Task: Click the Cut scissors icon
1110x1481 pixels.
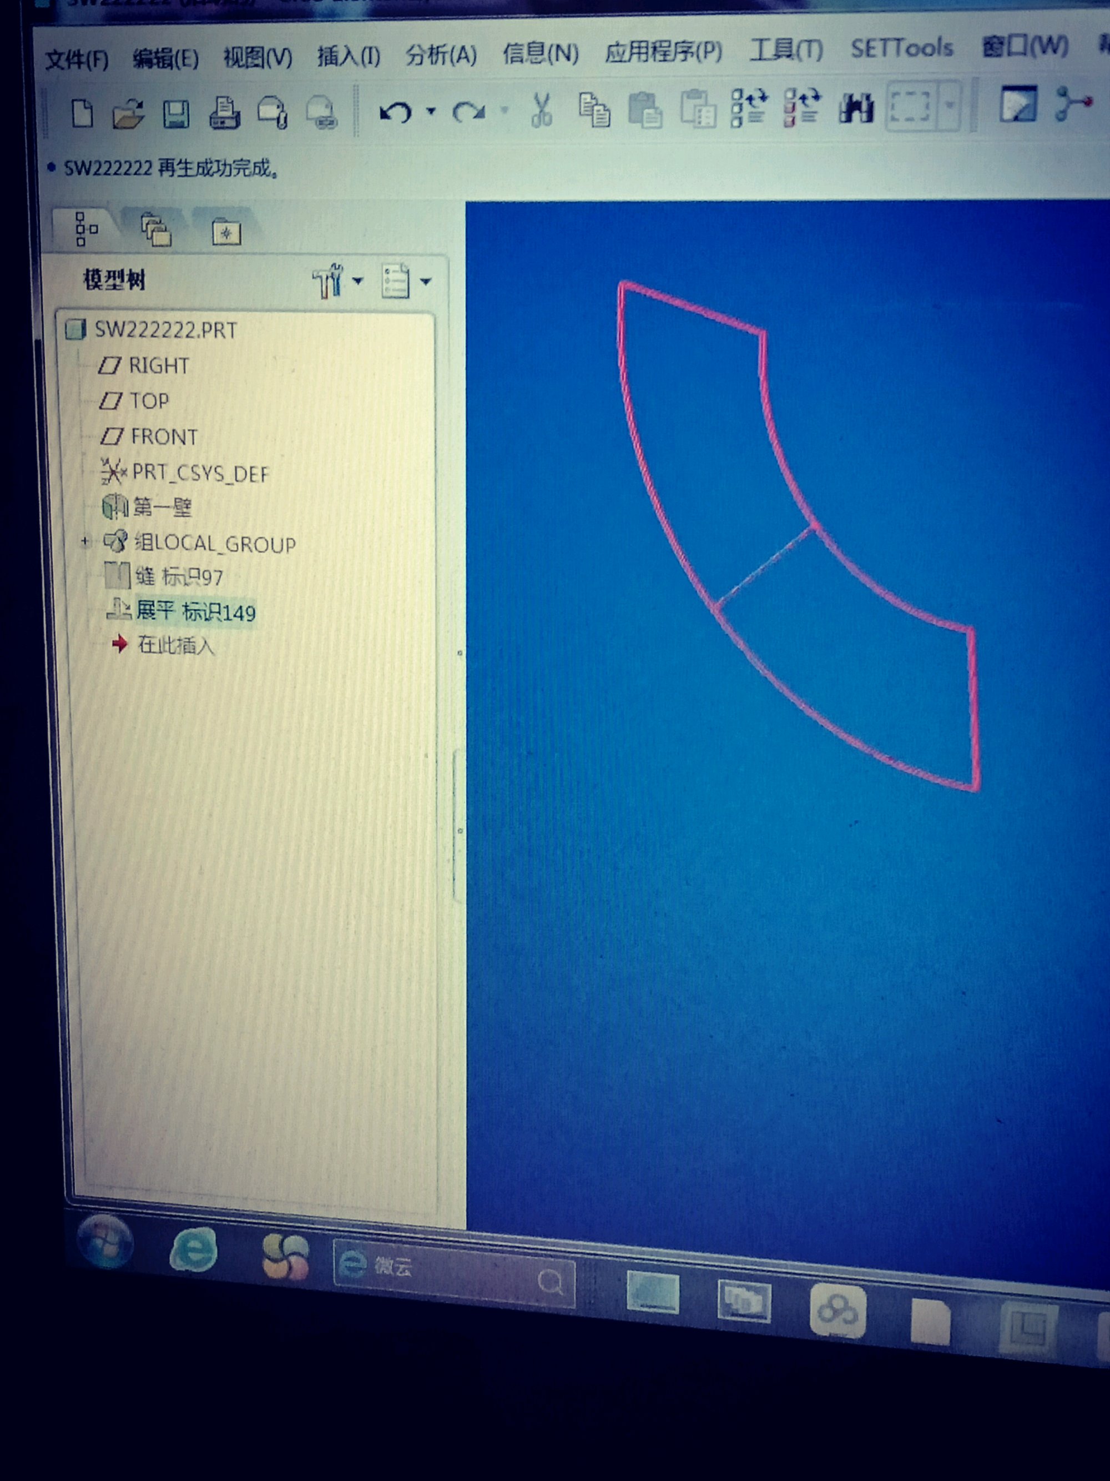Action: 541,111
